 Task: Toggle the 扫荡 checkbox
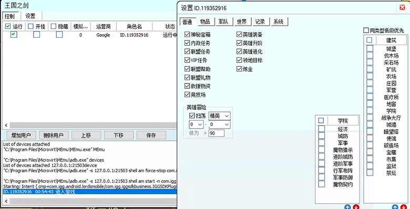click(192, 116)
